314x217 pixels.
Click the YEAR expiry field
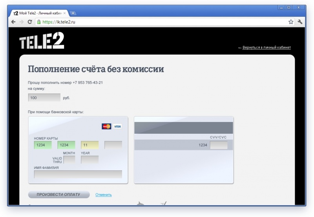click(x=90, y=160)
